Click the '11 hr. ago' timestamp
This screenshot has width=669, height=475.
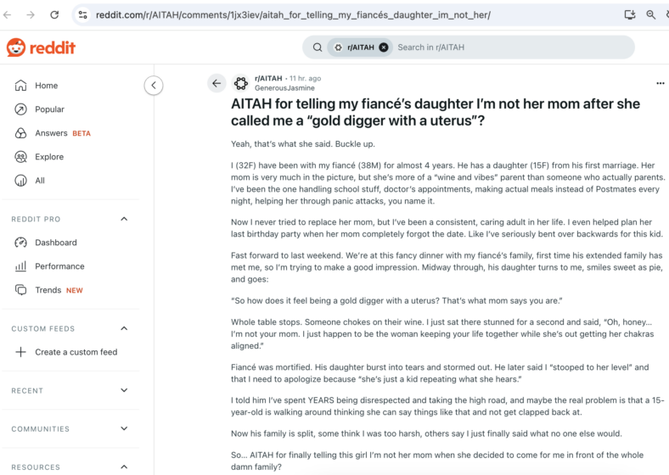tap(305, 78)
